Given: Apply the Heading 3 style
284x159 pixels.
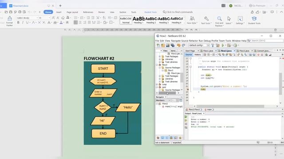Looking at the screenshot, I should 164,20.
